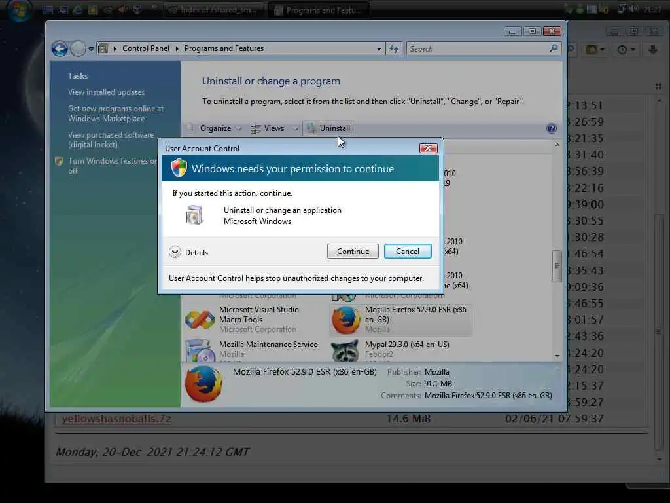Open Windows Start orb
Viewport: 670px width, 503px height.
(x=19, y=9)
